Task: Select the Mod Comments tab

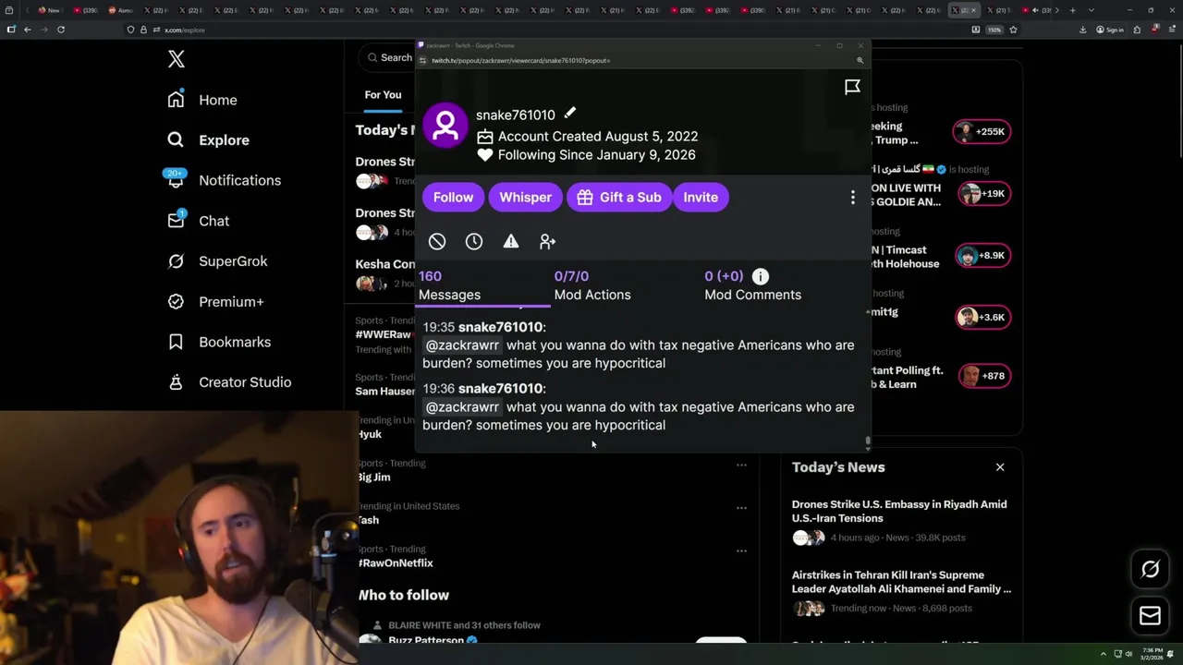Action: [753, 285]
